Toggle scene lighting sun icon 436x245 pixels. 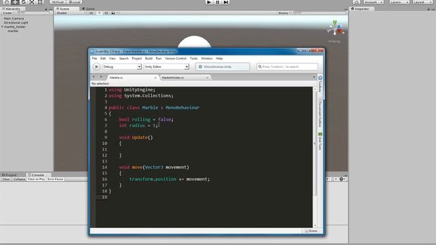(x=99, y=13)
